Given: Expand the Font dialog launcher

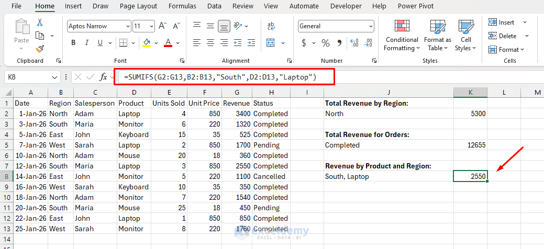Looking at the screenshot, I should [182, 61].
